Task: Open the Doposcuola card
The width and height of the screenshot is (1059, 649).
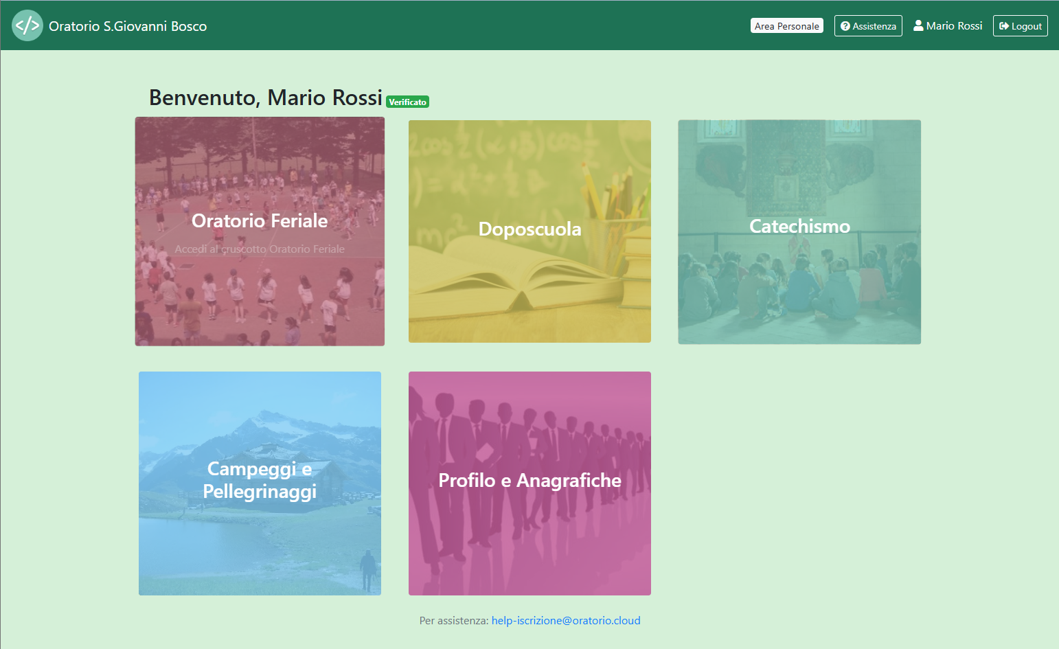Action: tap(529, 231)
